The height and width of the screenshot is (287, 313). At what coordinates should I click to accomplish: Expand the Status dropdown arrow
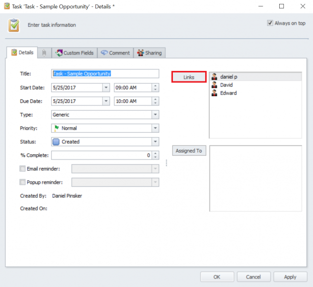coord(156,141)
